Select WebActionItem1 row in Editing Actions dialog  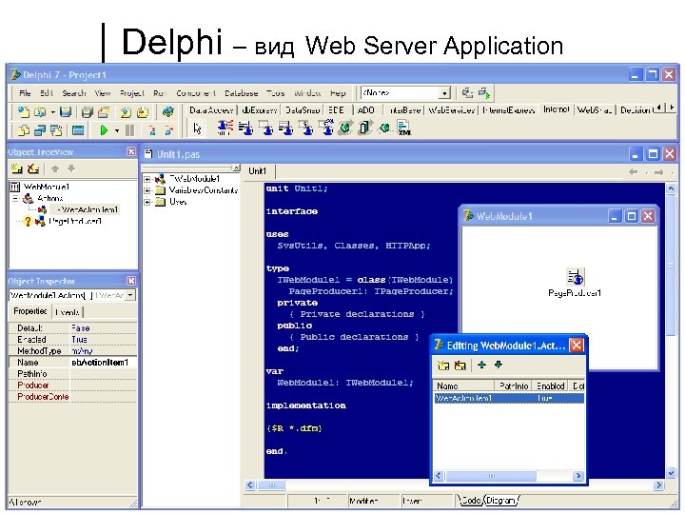click(509, 398)
